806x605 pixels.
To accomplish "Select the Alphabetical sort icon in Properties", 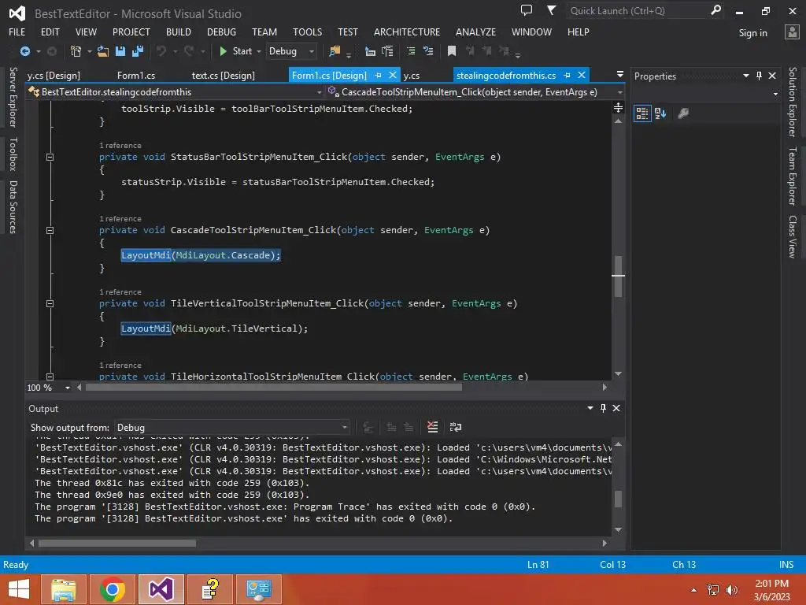I will click(x=660, y=113).
